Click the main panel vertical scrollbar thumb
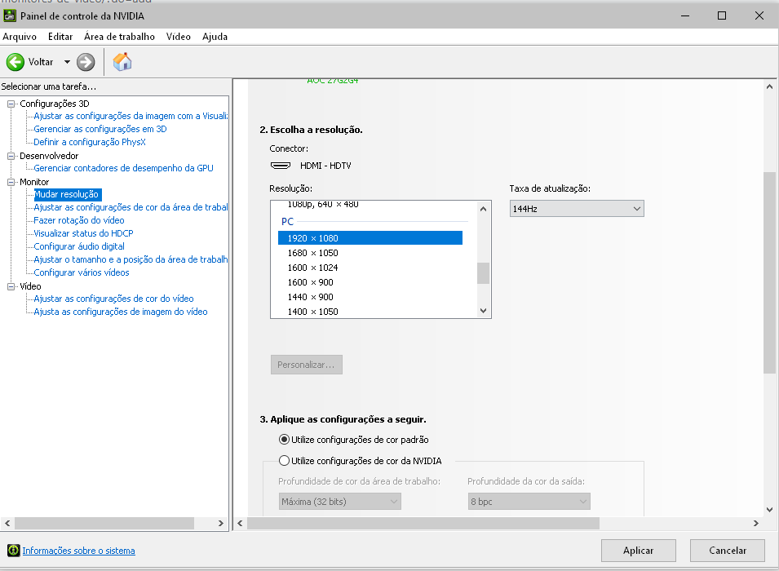 pos(769,272)
